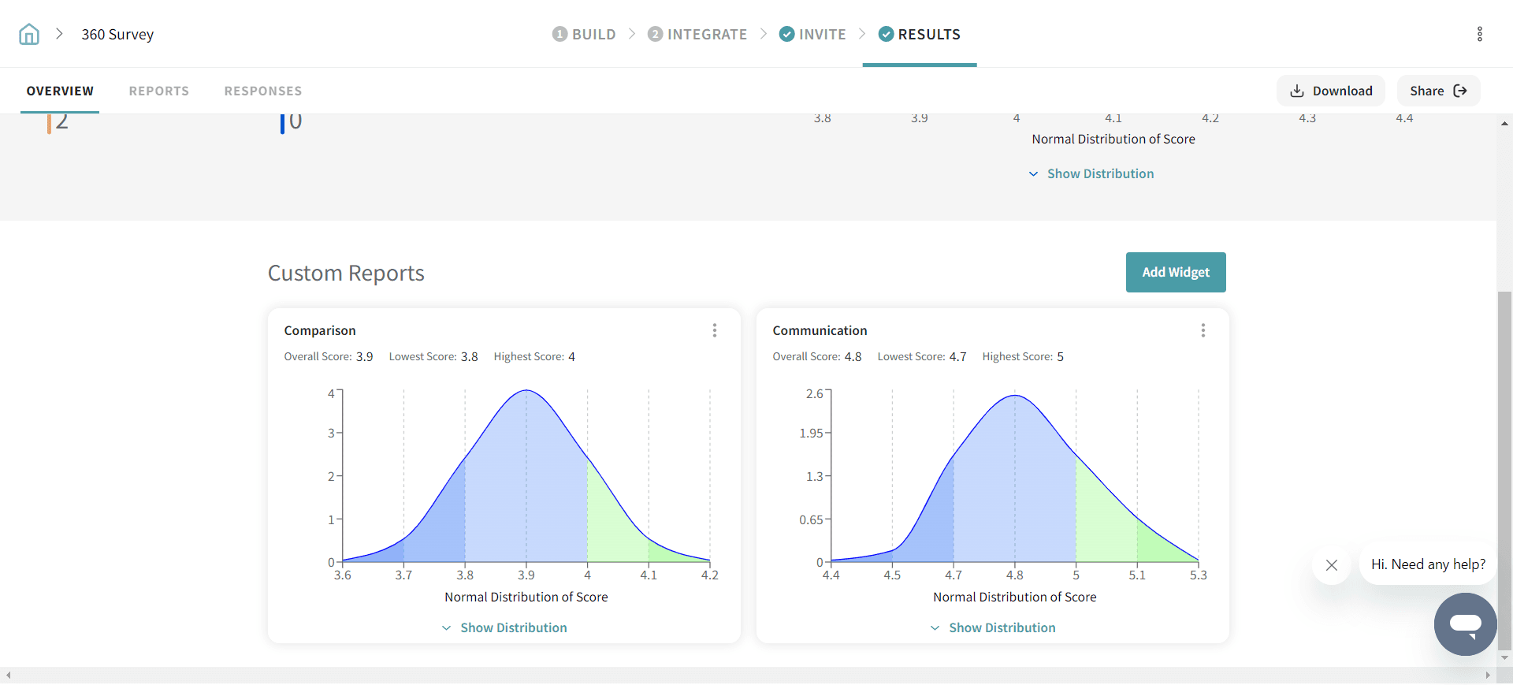Image resolution: width=1513 pixels, height=685 pixels.
Task: Select the Overview tab
Action: click(x=60, y=91)
